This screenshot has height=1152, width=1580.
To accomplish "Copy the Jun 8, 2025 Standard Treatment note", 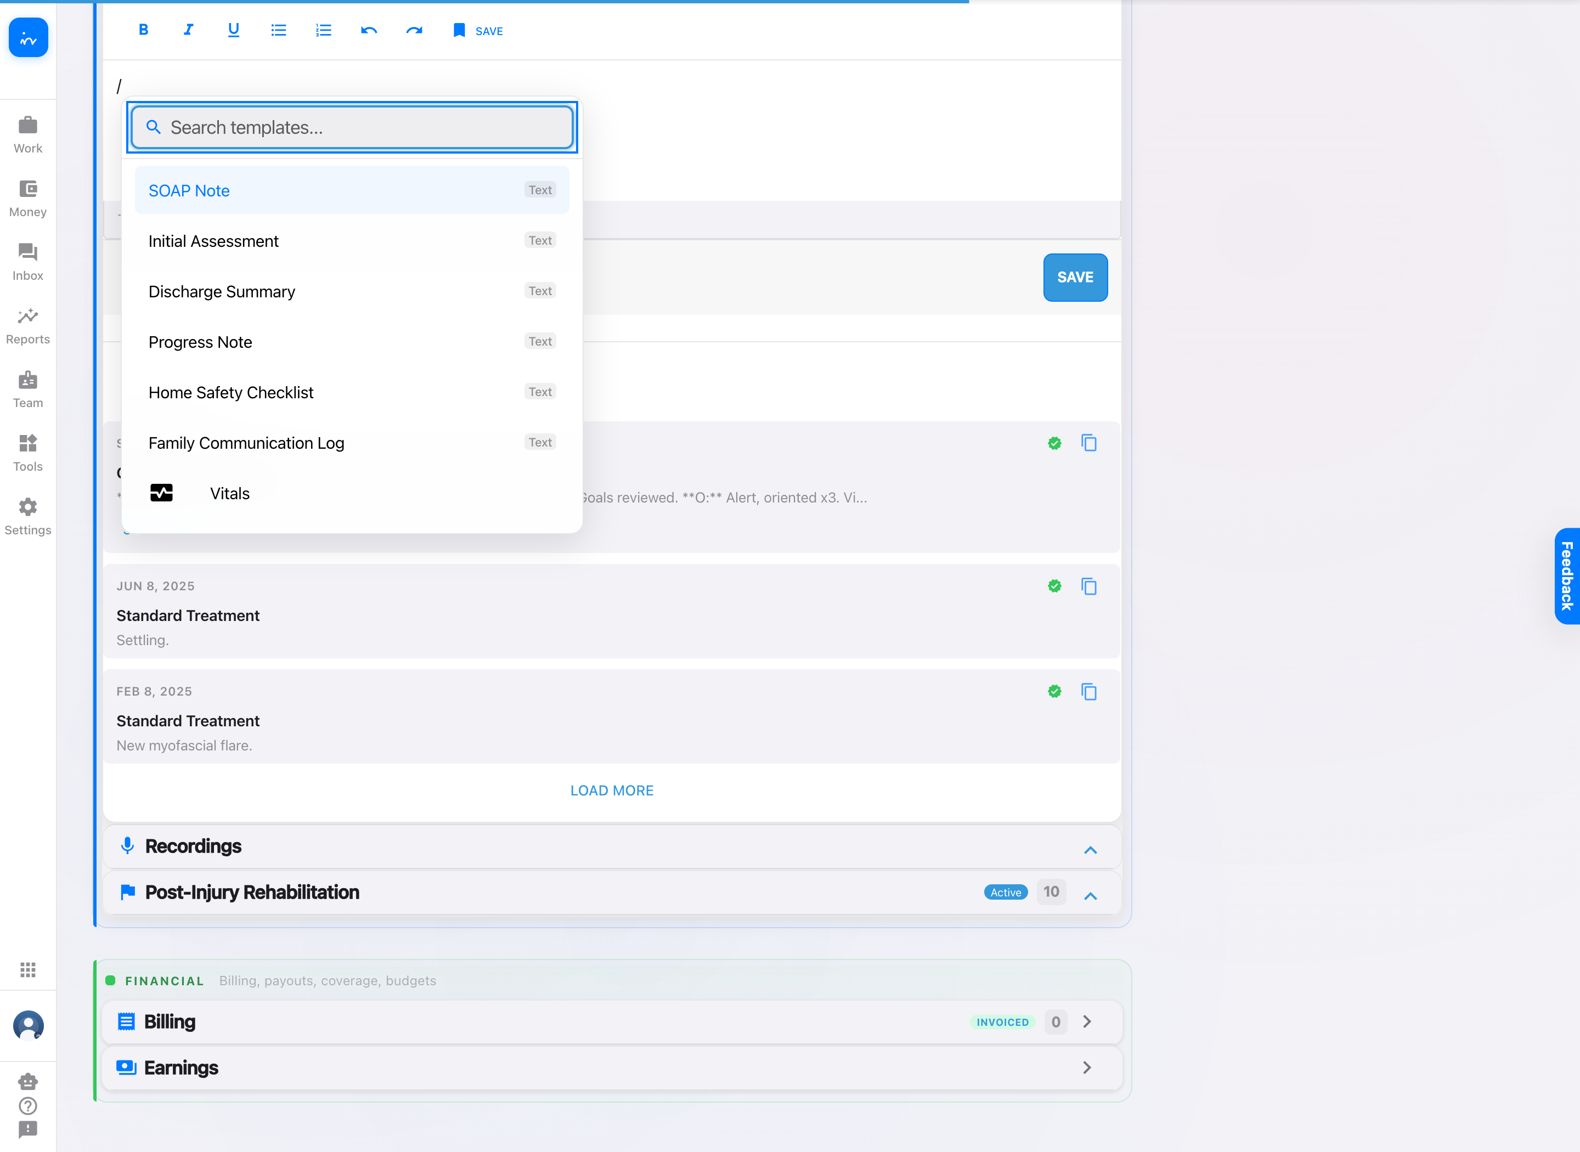I will pos(1088,586).
